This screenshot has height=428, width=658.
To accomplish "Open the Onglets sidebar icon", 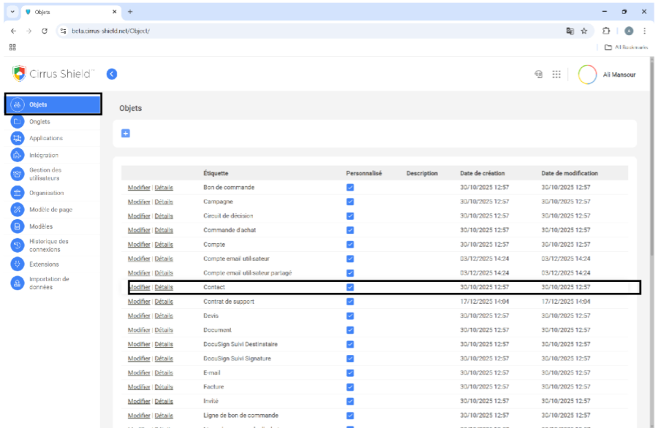I will 18,121.
